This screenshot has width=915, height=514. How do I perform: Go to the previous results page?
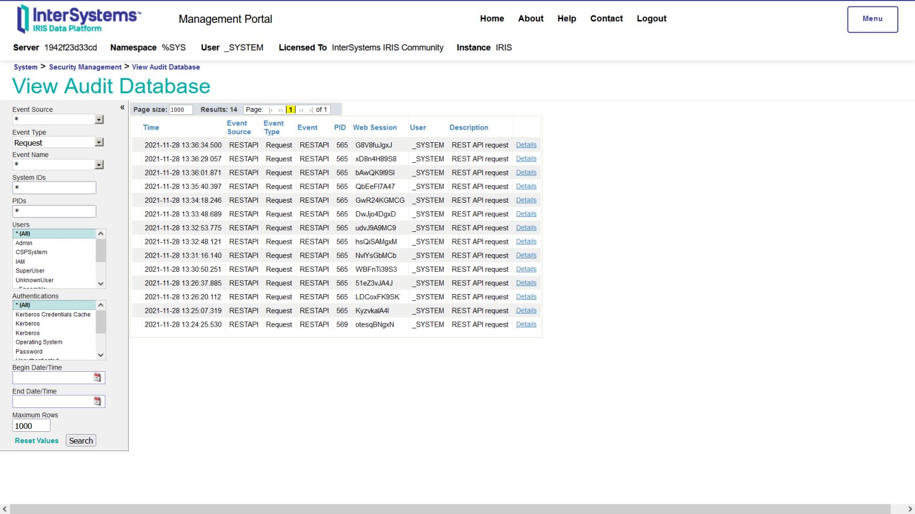click(x=281, y=110)
